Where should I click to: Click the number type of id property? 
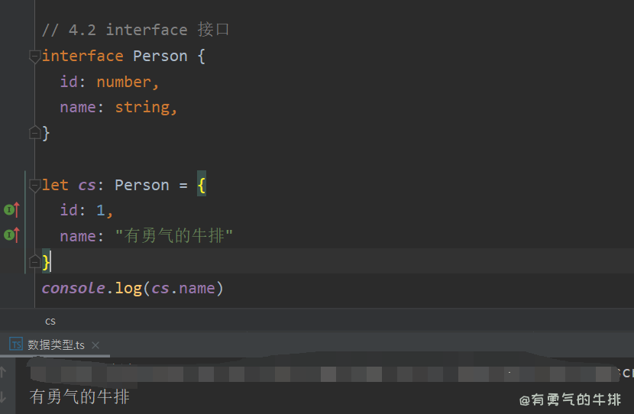(124, 82)
